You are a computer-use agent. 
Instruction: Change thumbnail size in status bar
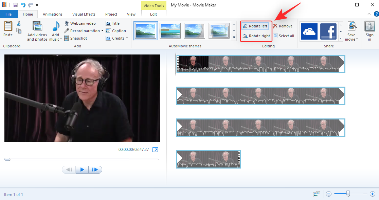coord(317,194)
